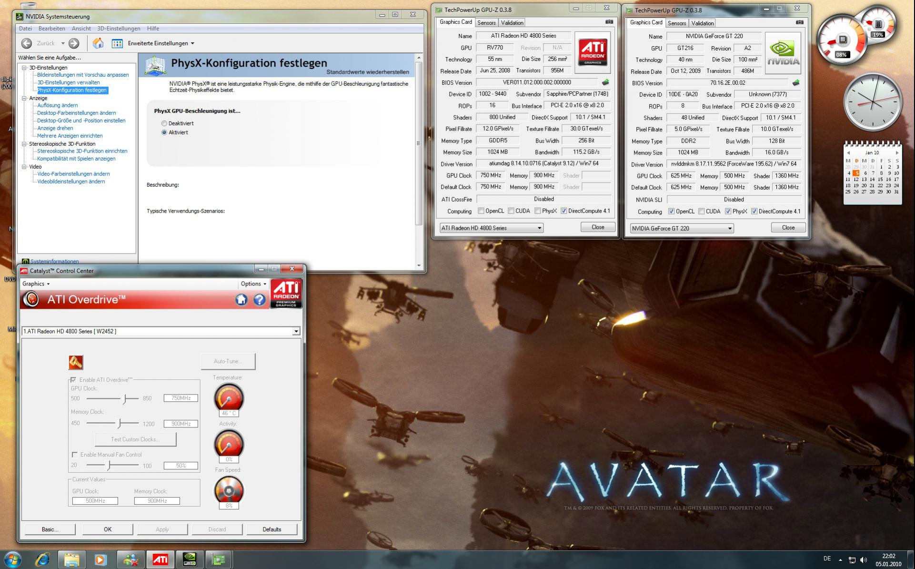Click the GPU Clock slider handle
The image size is (915, 569).
(x=125, y=398)
